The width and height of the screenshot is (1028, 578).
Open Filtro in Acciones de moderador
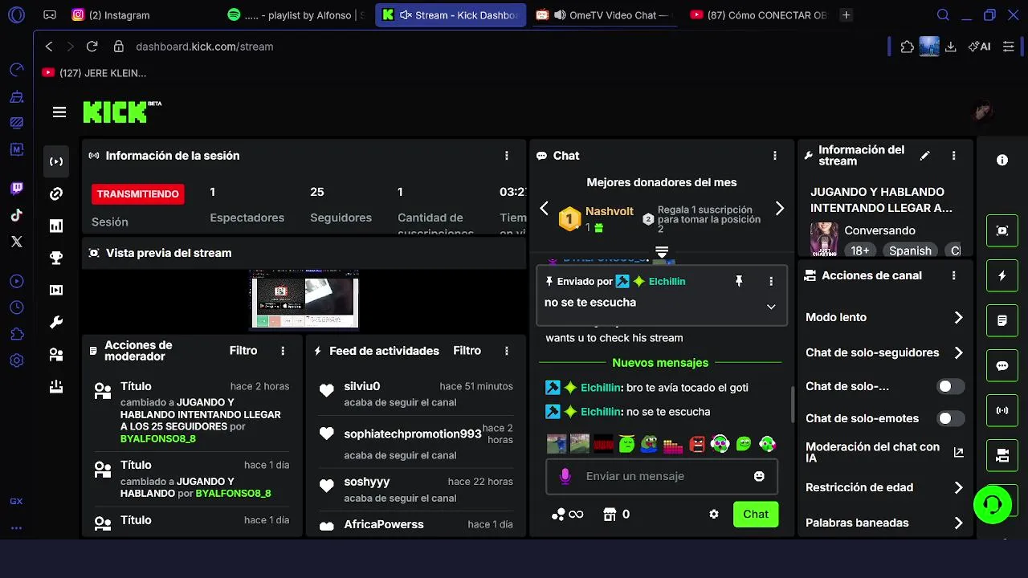click(243, 351)
